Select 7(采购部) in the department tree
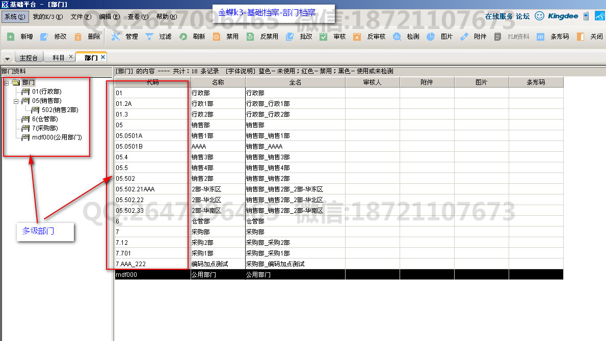This screenshot has width=606, height=341. (x=44, y=128)
